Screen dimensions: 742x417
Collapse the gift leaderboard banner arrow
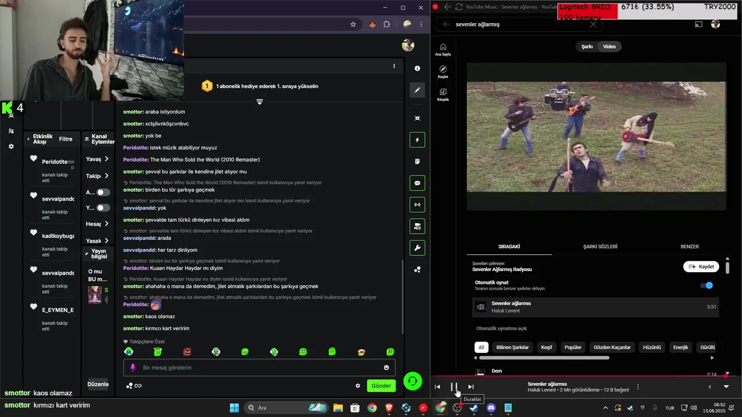[259, 102]
